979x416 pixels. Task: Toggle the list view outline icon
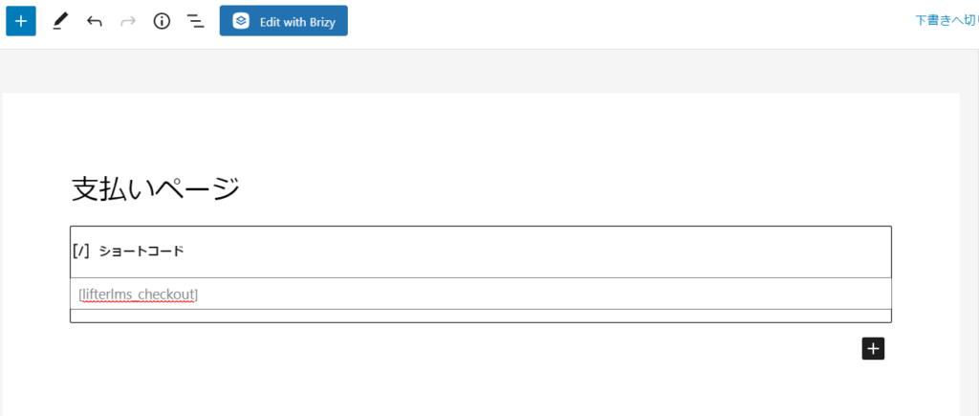tap(196, 21)
